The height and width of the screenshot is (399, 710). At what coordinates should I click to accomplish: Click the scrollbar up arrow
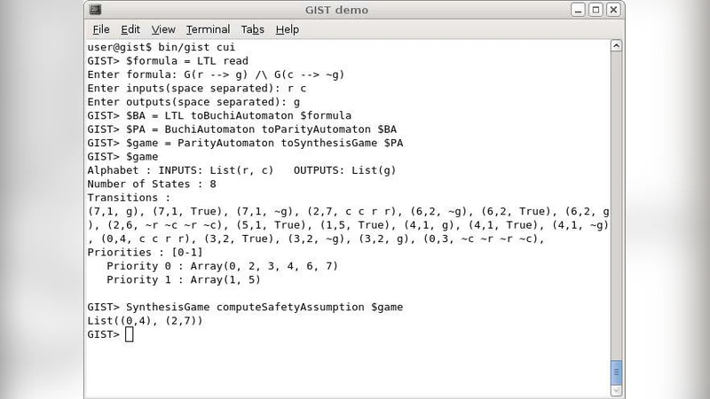tap(617, 46)
